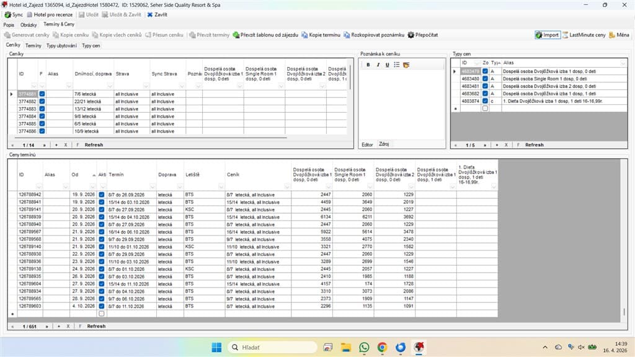635x357 pixels.
Task: Open the Typy ubytování sub-tab
Action: point(61,46)
